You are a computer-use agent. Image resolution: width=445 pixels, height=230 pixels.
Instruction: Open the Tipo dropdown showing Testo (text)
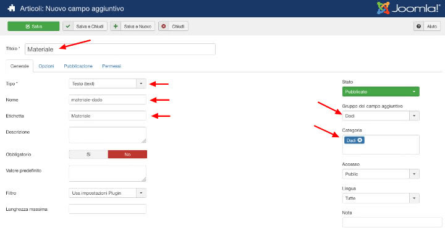click(108, 83)
